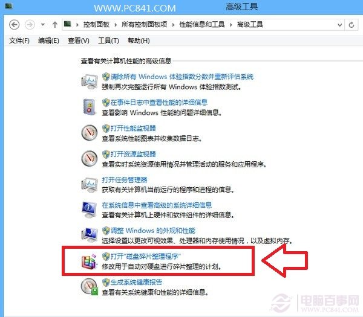This screenshot has height=317, width=363.
Task: Open the 文件(F) menu
Action: click(19, 41)
